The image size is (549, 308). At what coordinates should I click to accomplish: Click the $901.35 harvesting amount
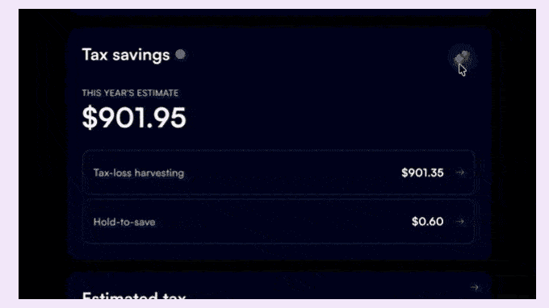tap(422, 173)
